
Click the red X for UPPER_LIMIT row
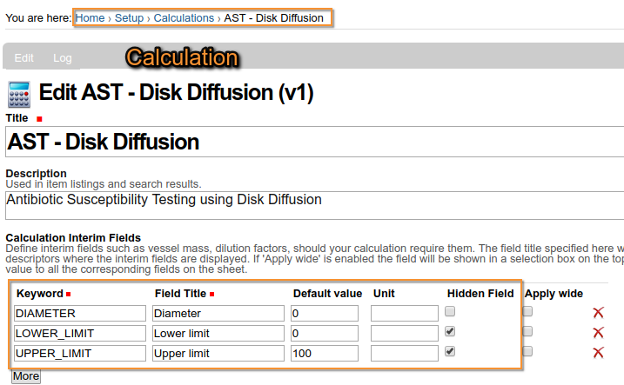click(598, 353)
